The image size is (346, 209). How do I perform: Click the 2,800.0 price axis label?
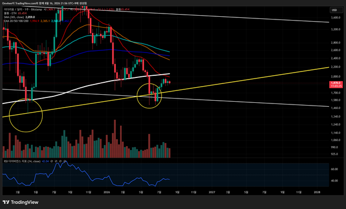[335, 43]
